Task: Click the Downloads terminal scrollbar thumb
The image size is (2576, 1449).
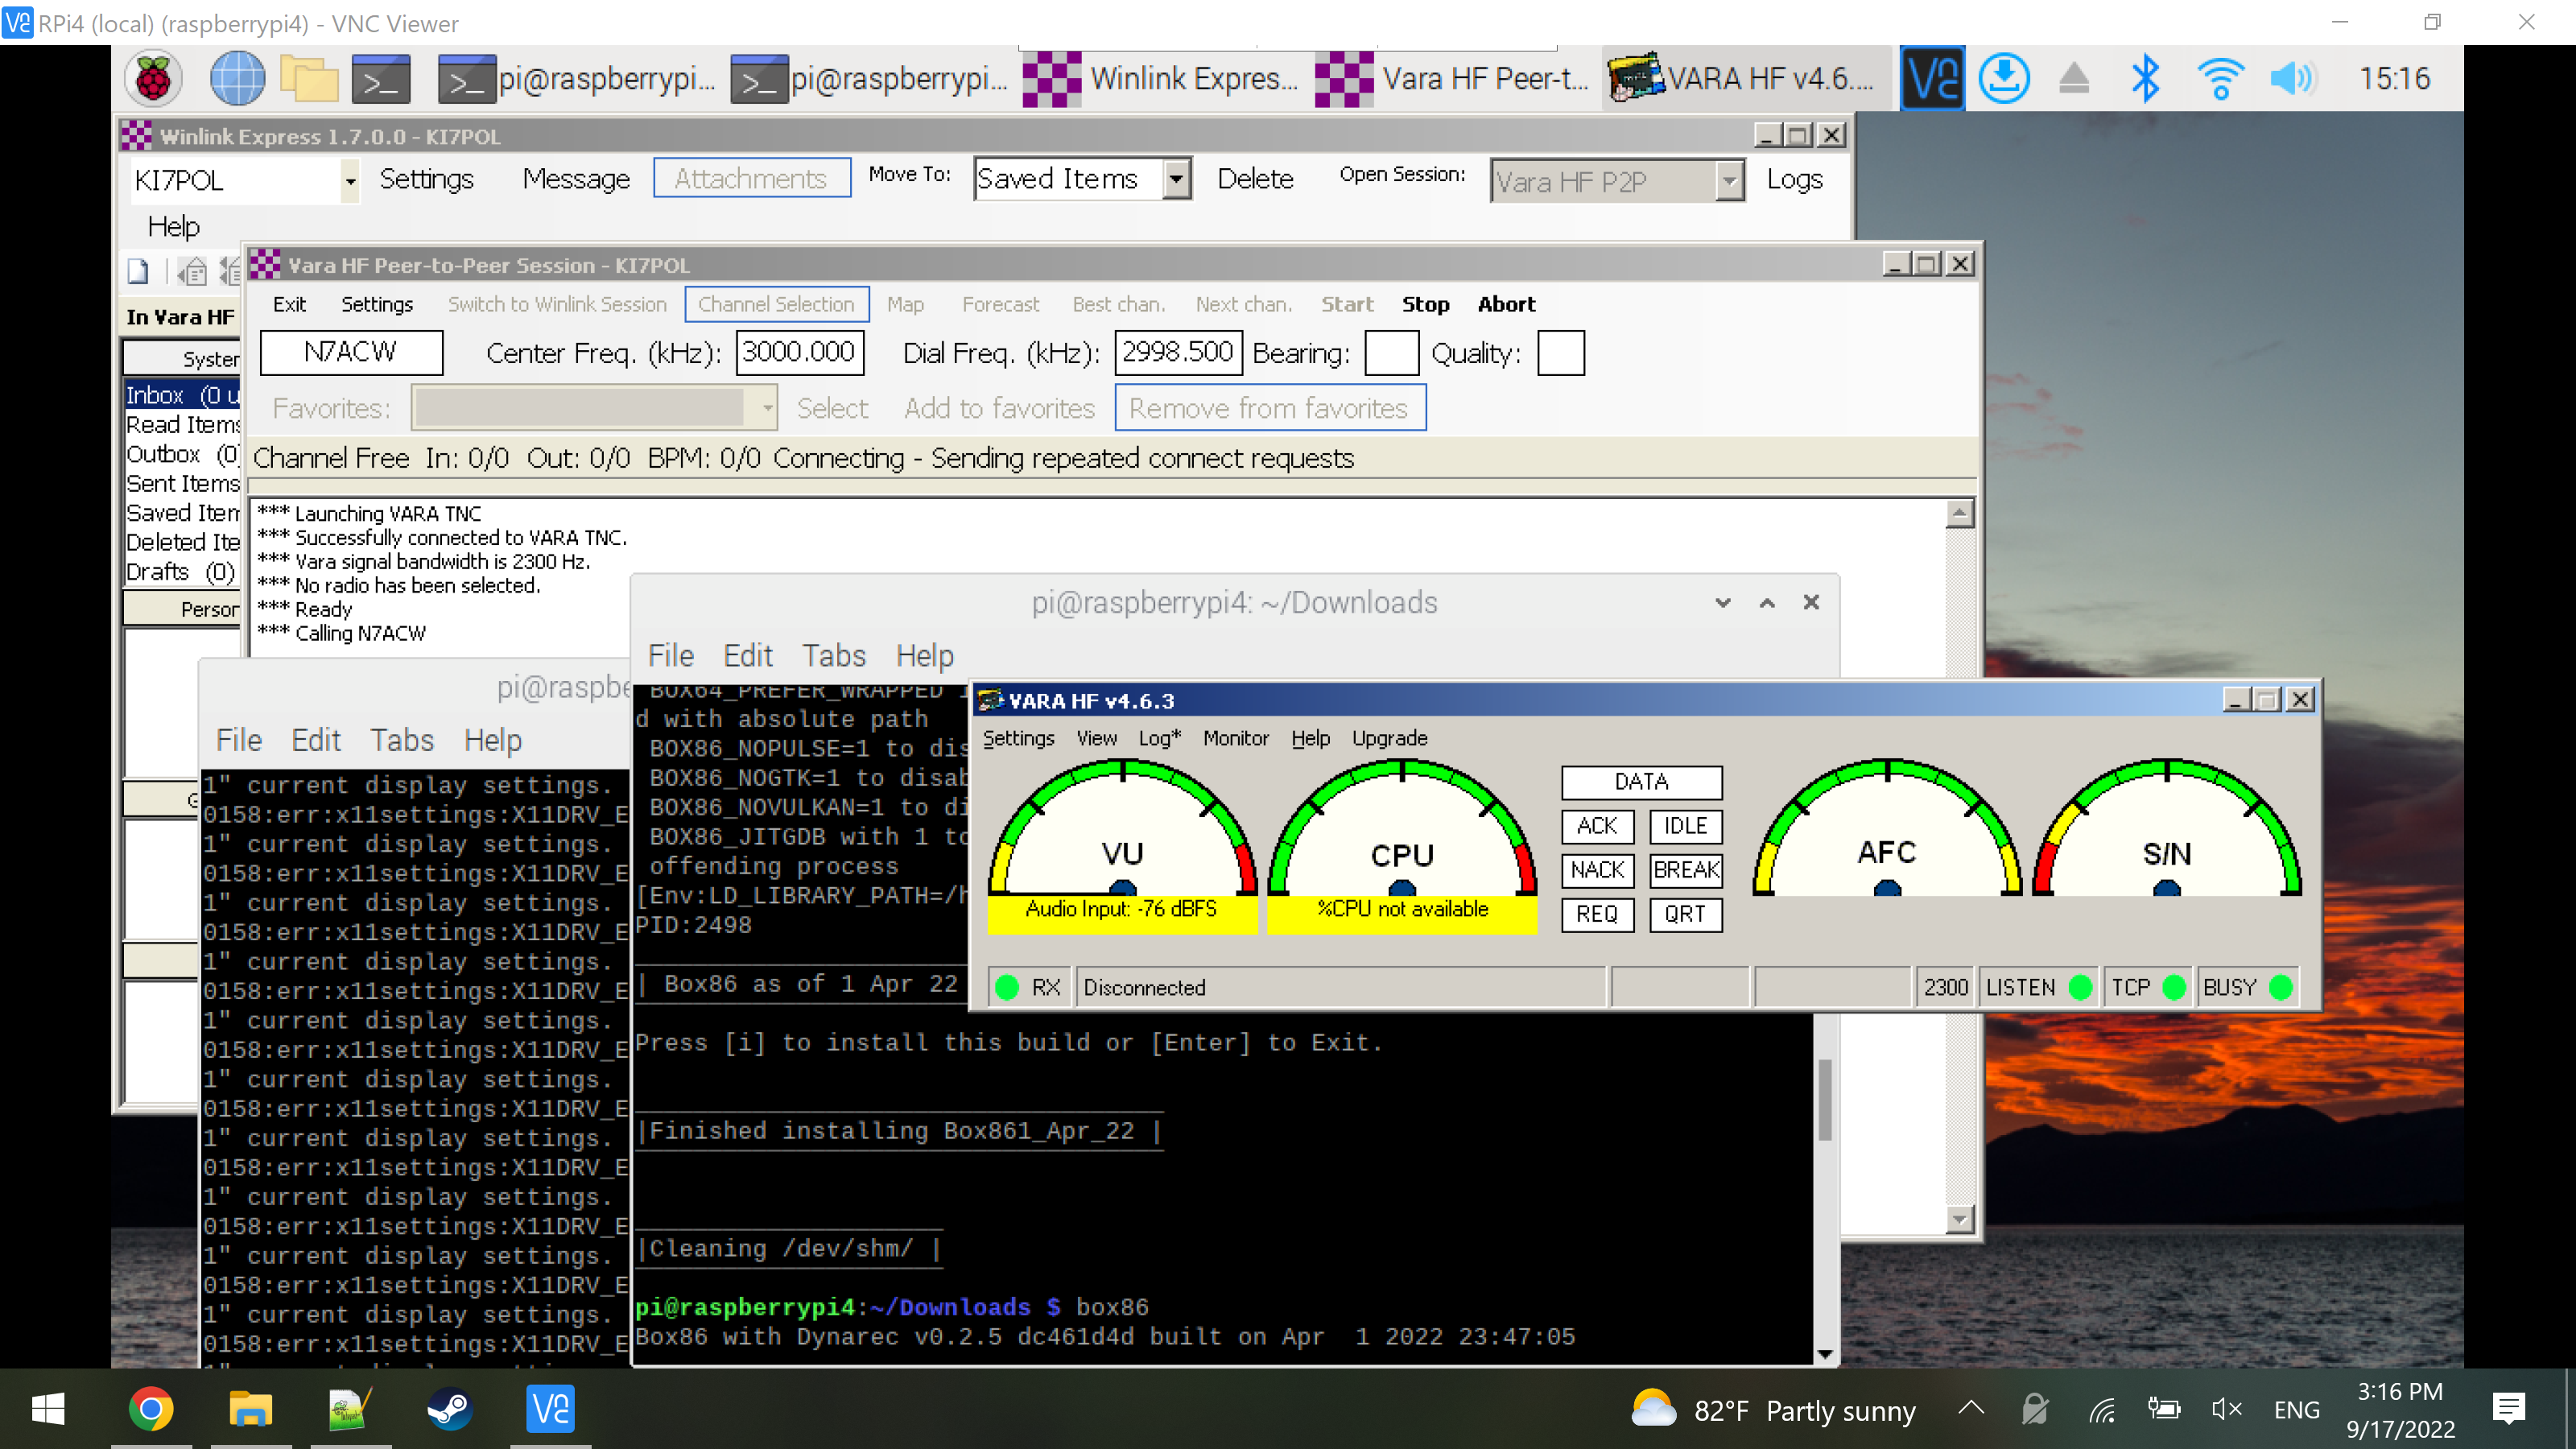Action: pos(1825,1100)
